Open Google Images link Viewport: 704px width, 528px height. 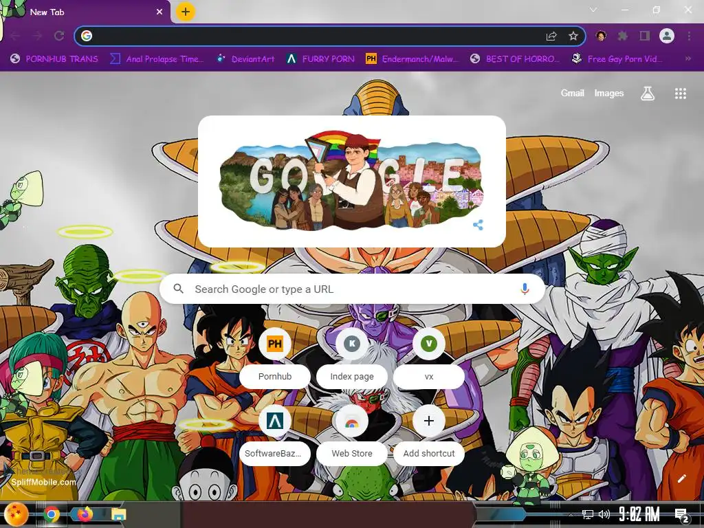coord(609,93)
